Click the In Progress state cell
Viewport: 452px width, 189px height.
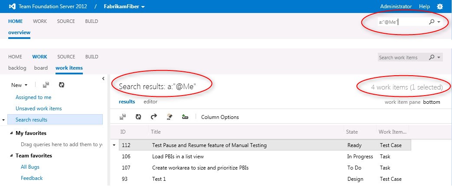[x=360, y=157]
